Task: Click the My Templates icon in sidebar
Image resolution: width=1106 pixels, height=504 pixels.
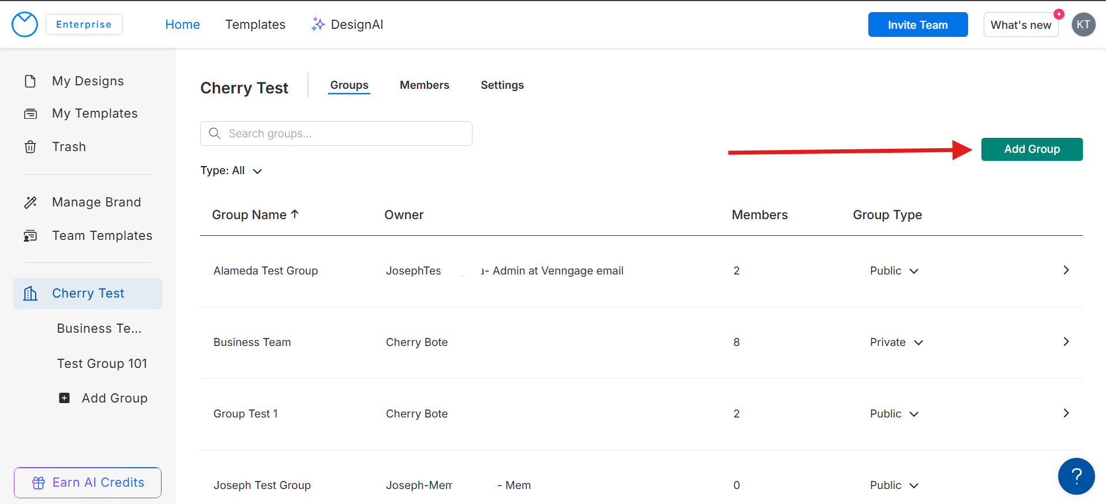Action: pyautogui.click(x=31, y=114)
